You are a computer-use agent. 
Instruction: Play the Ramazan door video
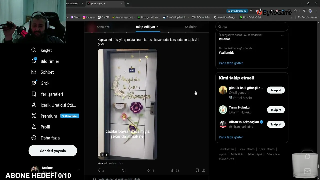(127, 104)
